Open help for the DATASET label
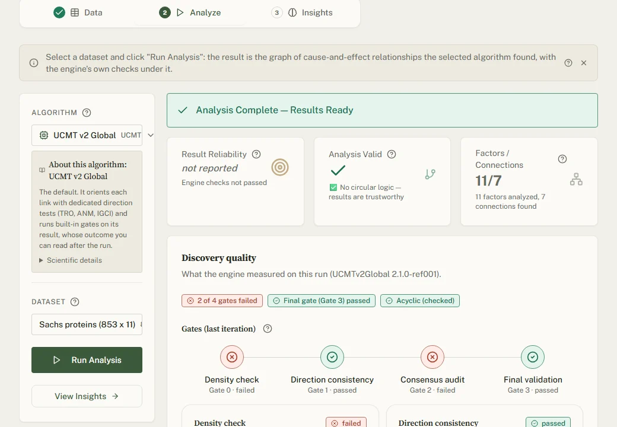The width and height of the screenshot is (617, 427). [x=75, y=302]
